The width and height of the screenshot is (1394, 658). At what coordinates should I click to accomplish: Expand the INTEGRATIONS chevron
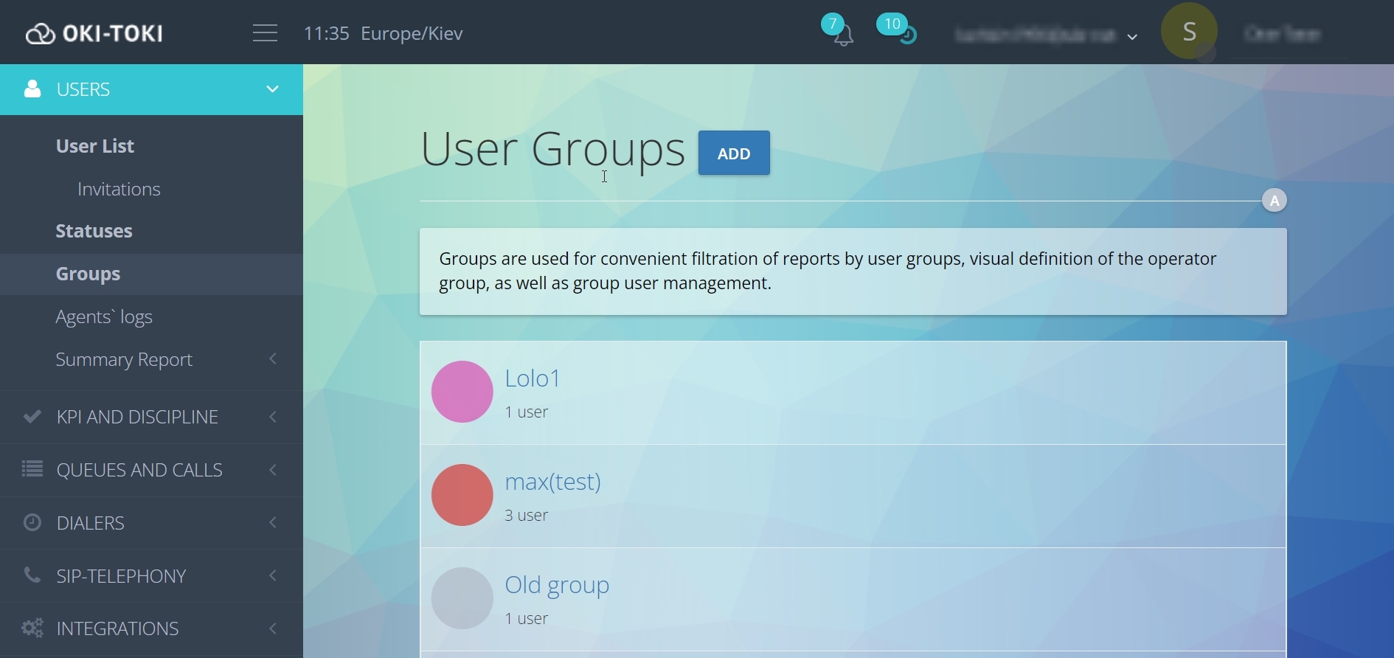tap(273, 628)
